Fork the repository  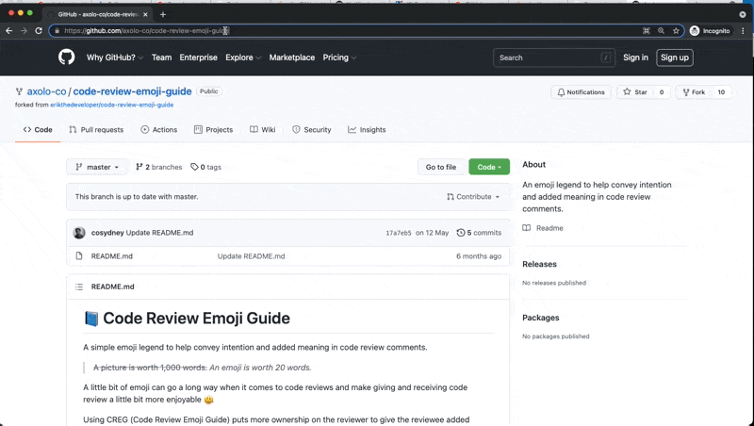point(694,92)
